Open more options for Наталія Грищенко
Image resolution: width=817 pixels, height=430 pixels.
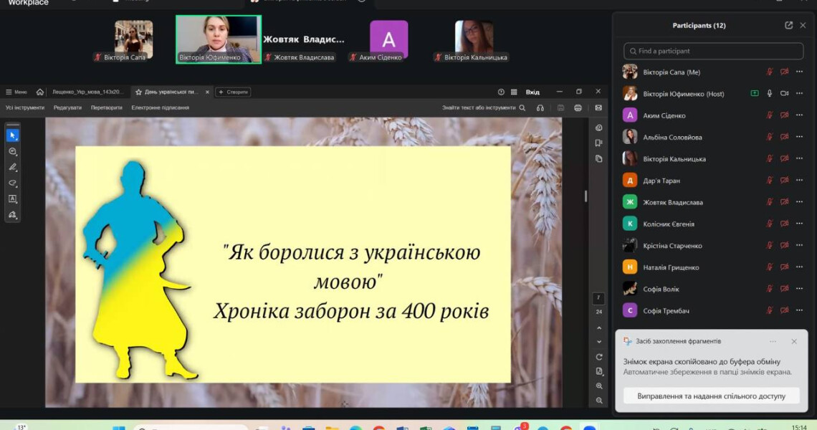coord(799,267)
